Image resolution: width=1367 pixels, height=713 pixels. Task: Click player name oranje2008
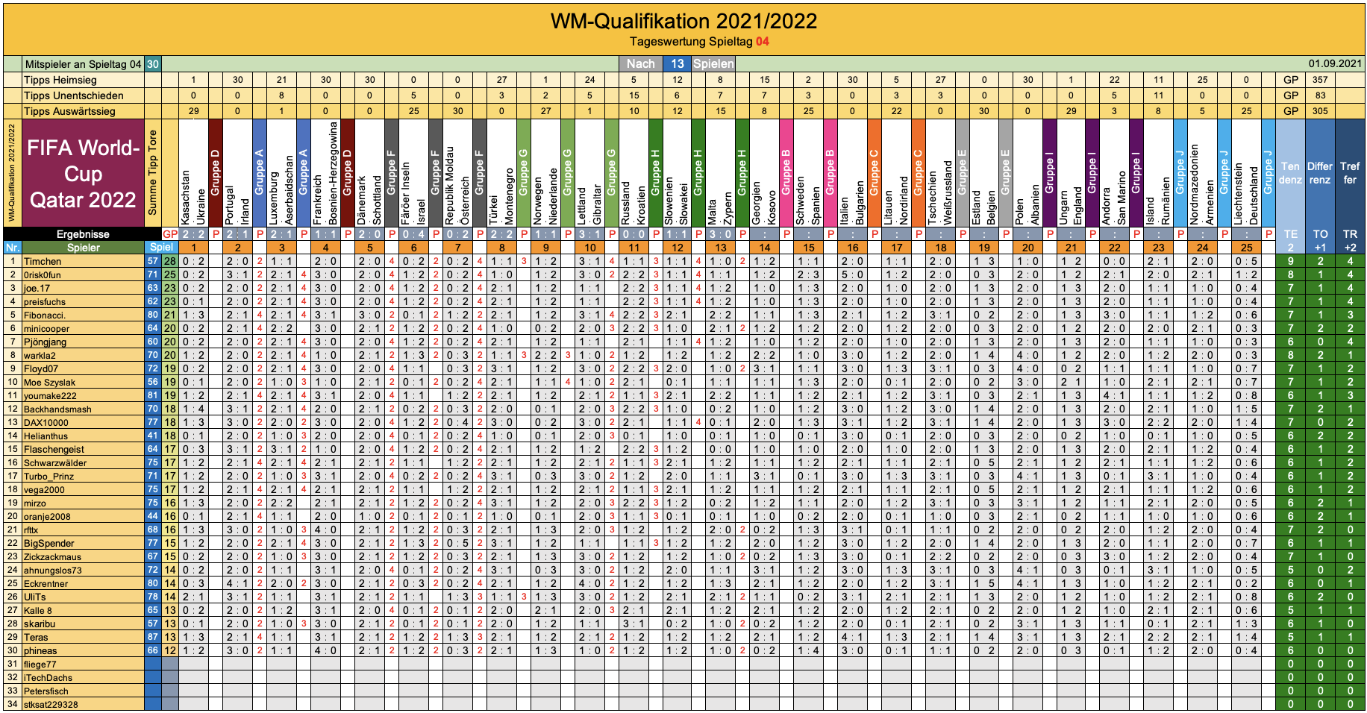[47, 516]
